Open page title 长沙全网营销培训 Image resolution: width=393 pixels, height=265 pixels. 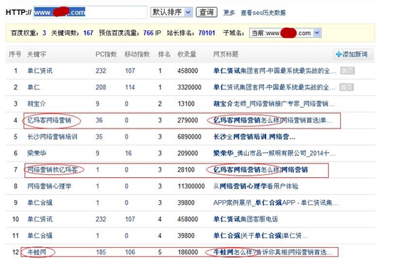point(254,136)
